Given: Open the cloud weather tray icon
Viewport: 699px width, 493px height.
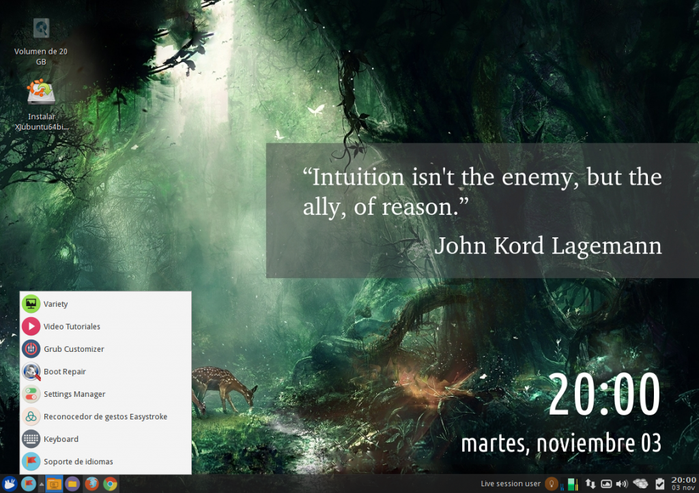Looking at the screenshot, I should coord(640,483).
